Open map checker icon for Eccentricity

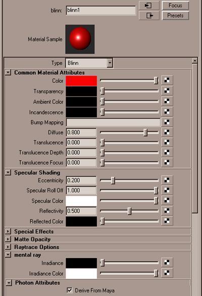[x=167, y=180]
